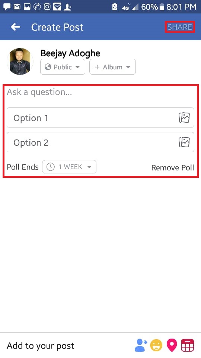Tap the mail notification icon
Image resolution: width=201 pixels, height=358 pixels.
point(17,7)
